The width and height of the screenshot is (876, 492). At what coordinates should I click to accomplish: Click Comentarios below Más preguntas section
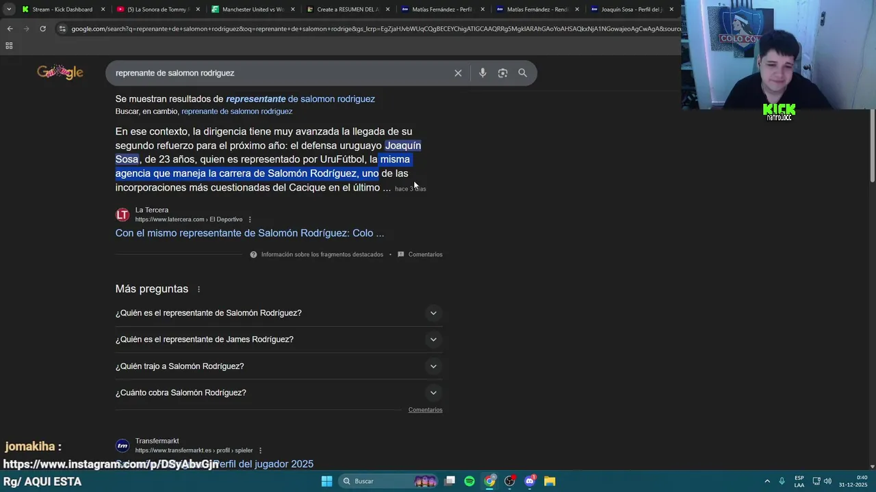coord(426,410)
